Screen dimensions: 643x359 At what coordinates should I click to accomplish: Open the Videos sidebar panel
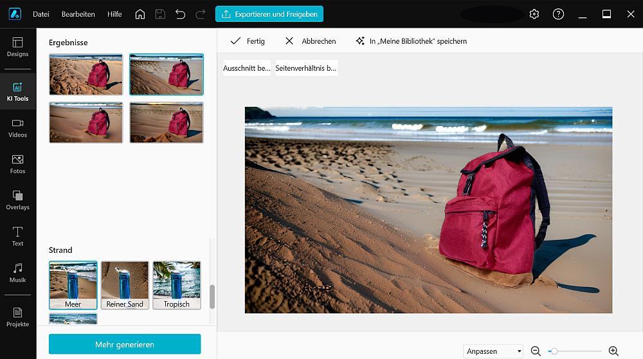17,128
